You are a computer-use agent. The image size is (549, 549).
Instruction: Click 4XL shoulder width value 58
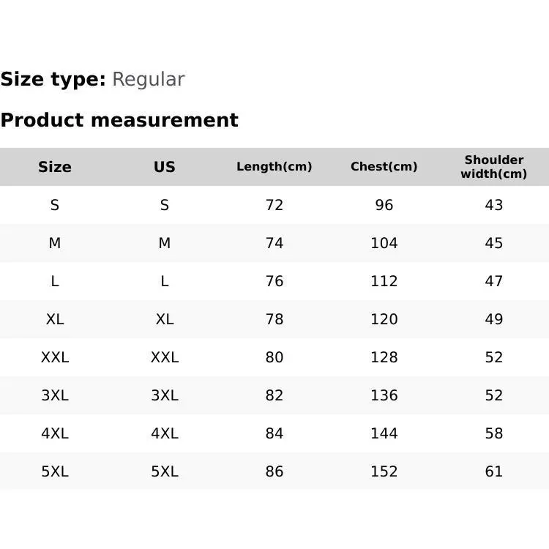pyautogui.click(x=494, y=433)
